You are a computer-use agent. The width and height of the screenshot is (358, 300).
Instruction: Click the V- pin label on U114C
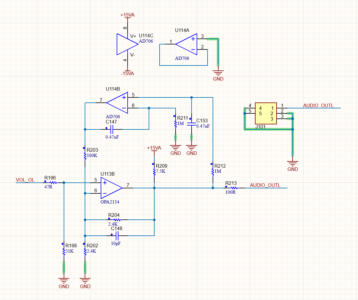133,55
